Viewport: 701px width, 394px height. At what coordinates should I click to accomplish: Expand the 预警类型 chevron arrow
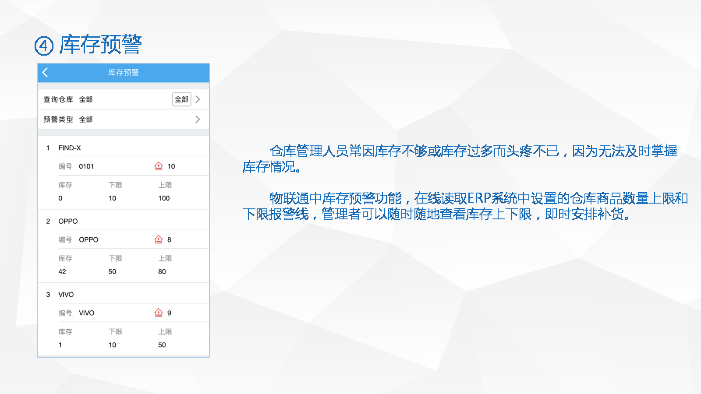click(198, 120)
